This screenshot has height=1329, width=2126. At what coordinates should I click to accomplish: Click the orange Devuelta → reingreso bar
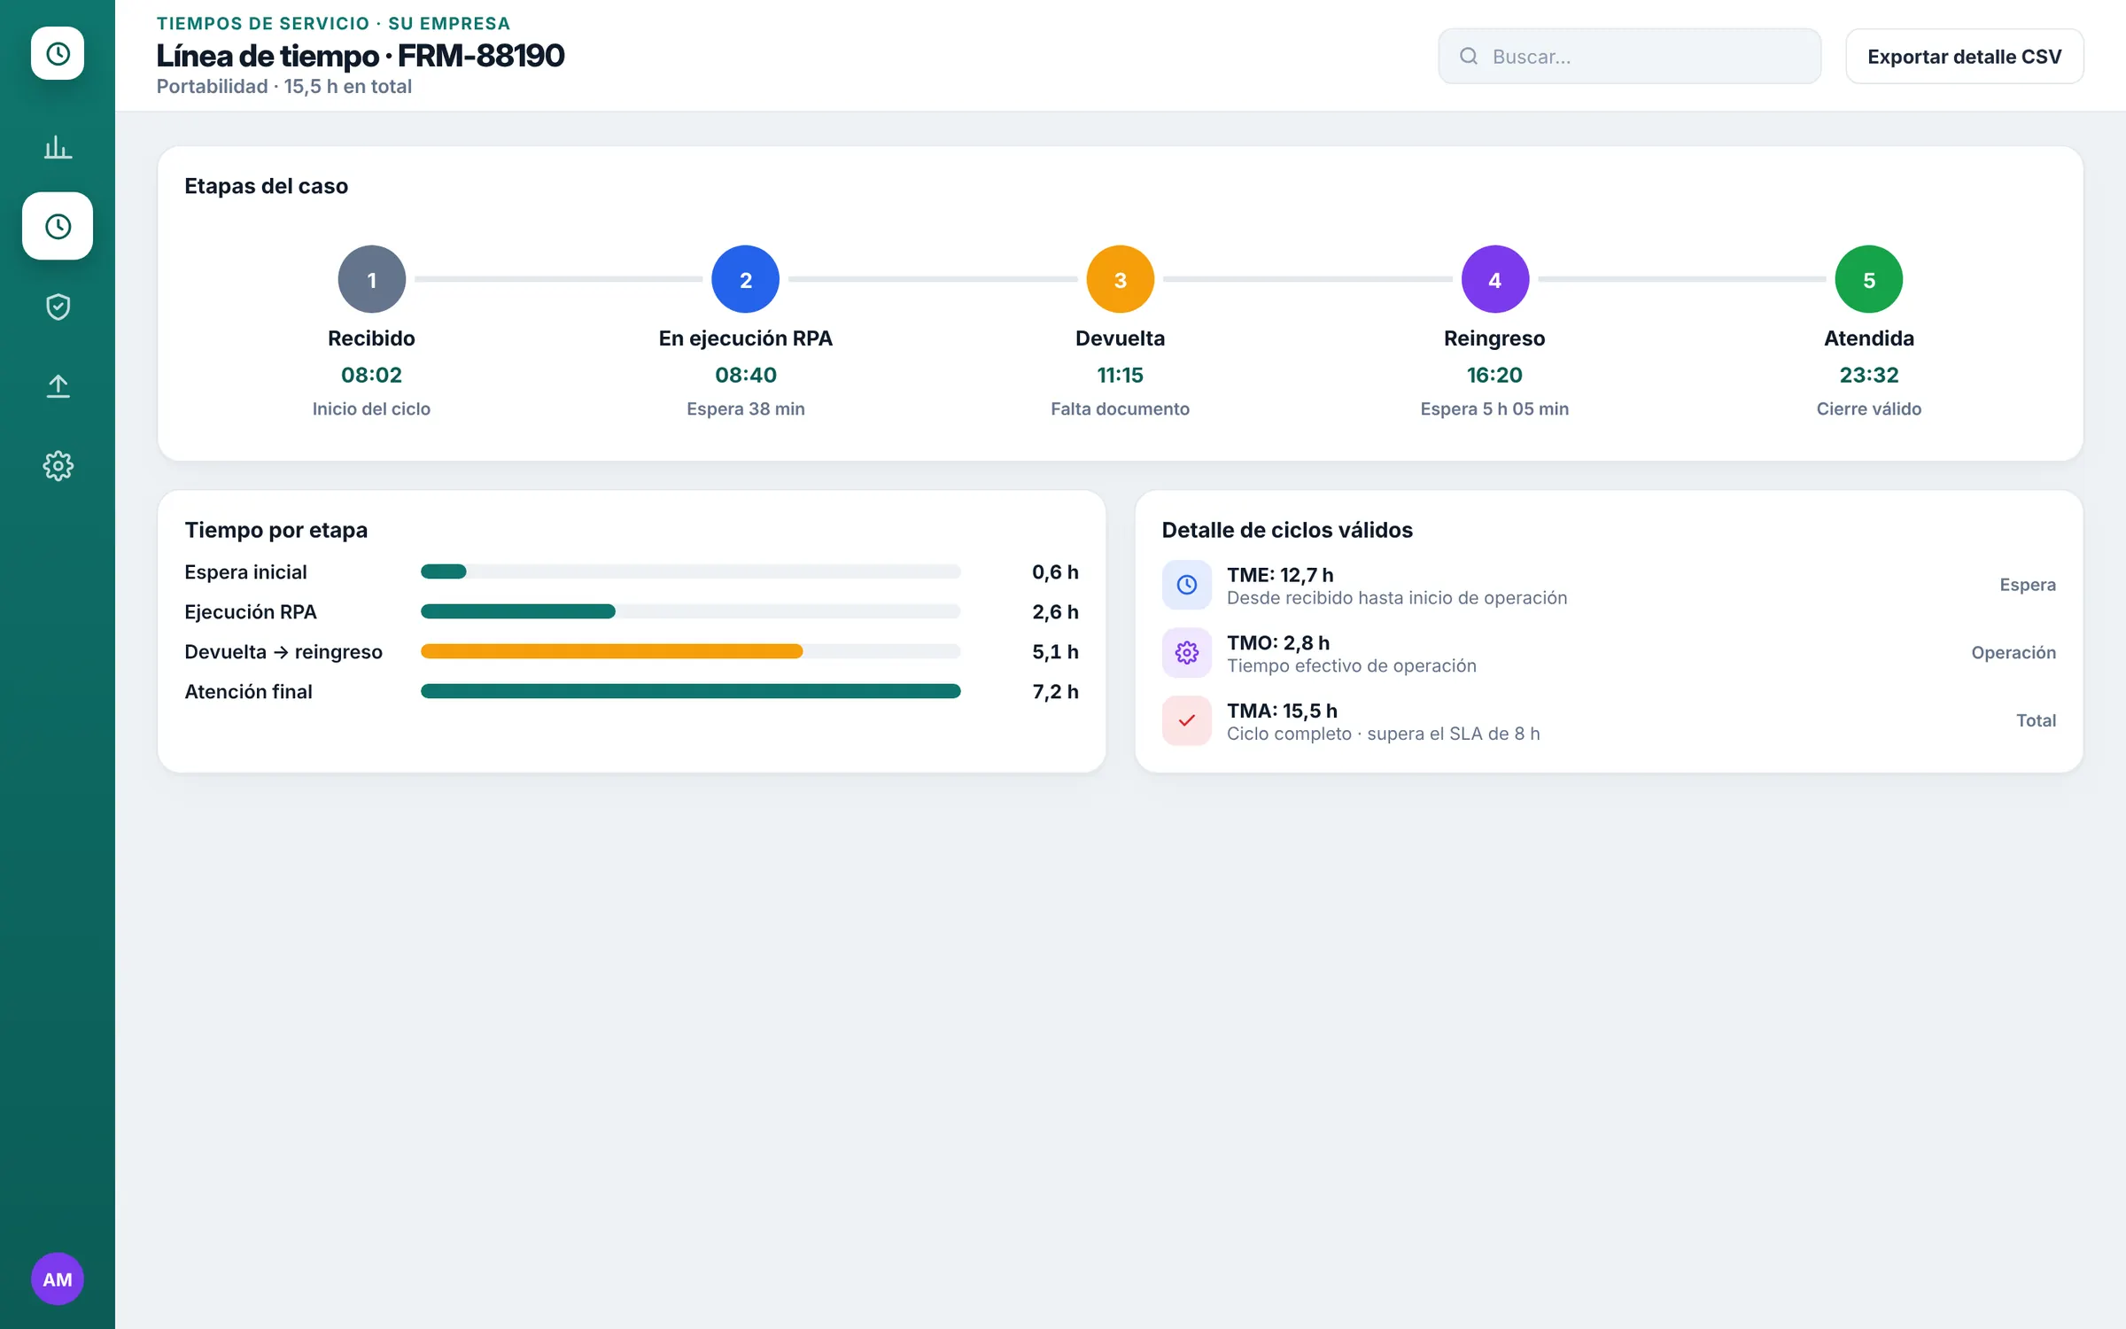612,651
